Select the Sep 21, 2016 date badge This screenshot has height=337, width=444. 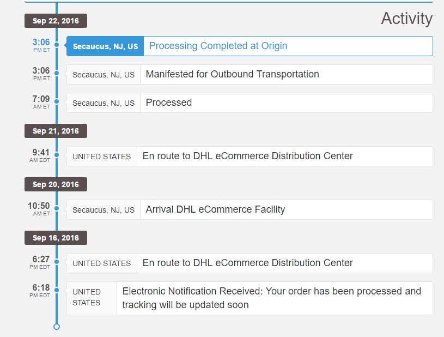[x=56, y=131]
